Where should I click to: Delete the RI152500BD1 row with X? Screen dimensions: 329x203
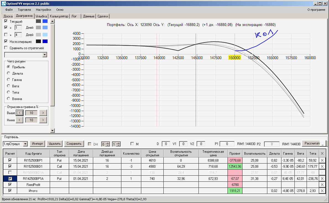322,167
